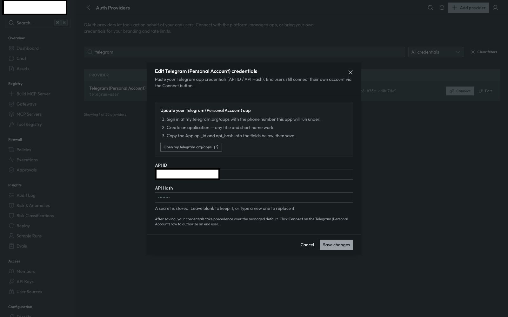Click the PROVIDER column header
Viewport: 508px width, 317px height.
tap(99, 75)
